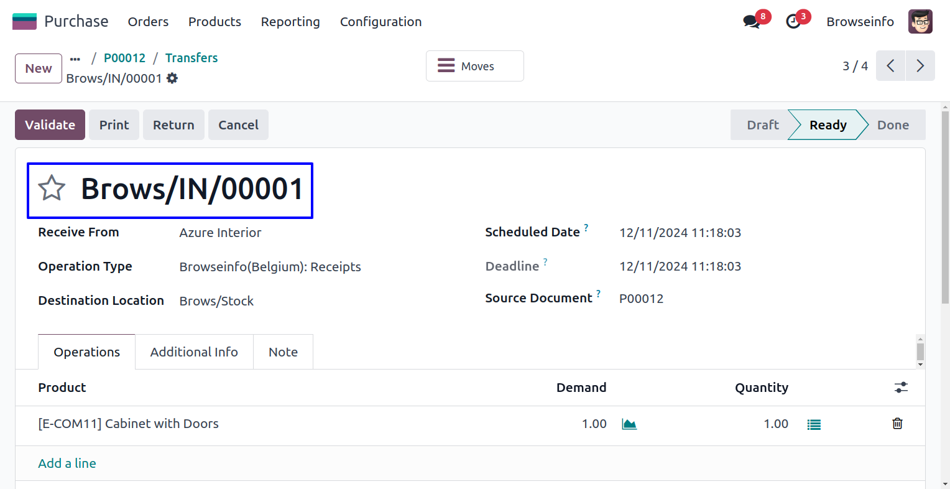The width and height of the screenshot is (950, 489).
Task: Open the Purchase app home logo
Action: 24,21
